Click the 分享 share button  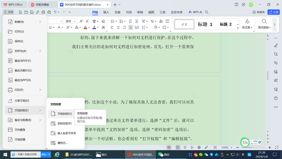tap(274, 12)
